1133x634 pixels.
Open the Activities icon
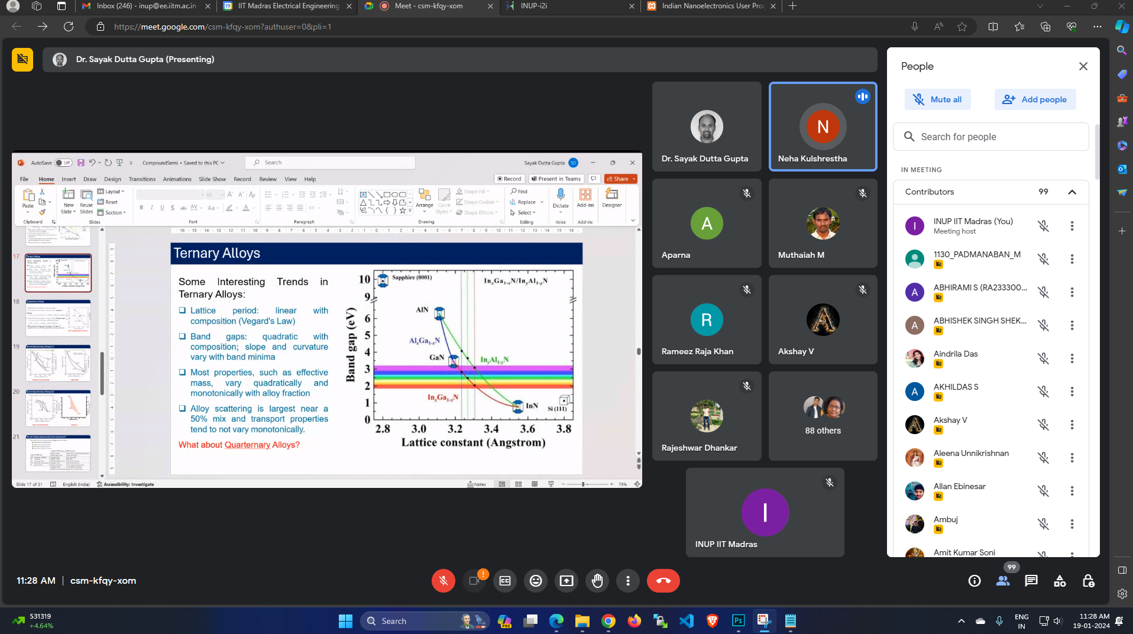click(x=1060, y=581)
